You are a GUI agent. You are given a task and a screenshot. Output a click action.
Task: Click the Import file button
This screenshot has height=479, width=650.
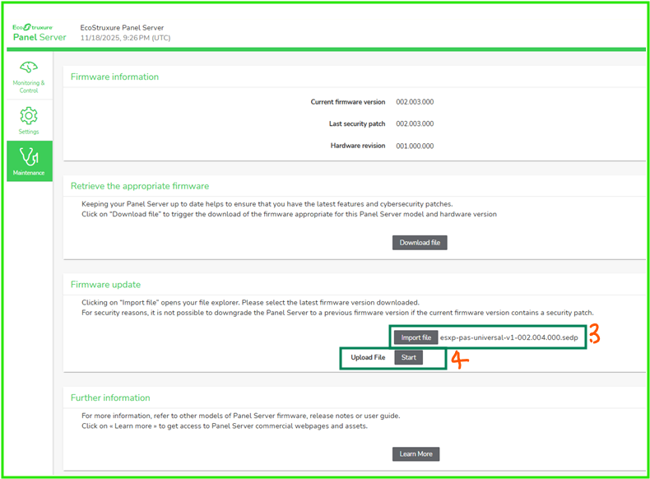coord(416,337)
